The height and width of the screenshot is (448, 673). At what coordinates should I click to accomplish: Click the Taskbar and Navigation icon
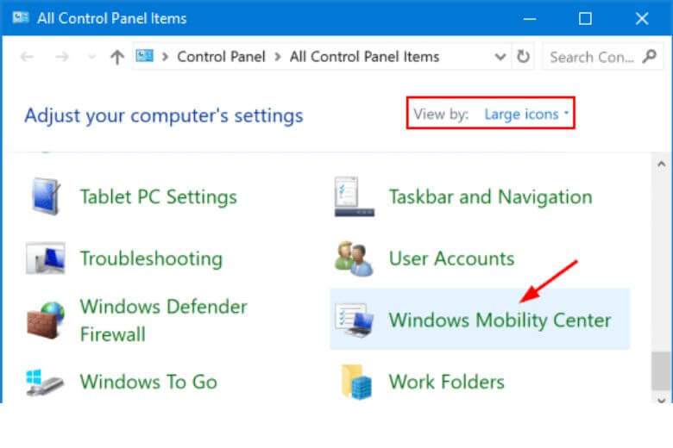click(x=355, y=196)
